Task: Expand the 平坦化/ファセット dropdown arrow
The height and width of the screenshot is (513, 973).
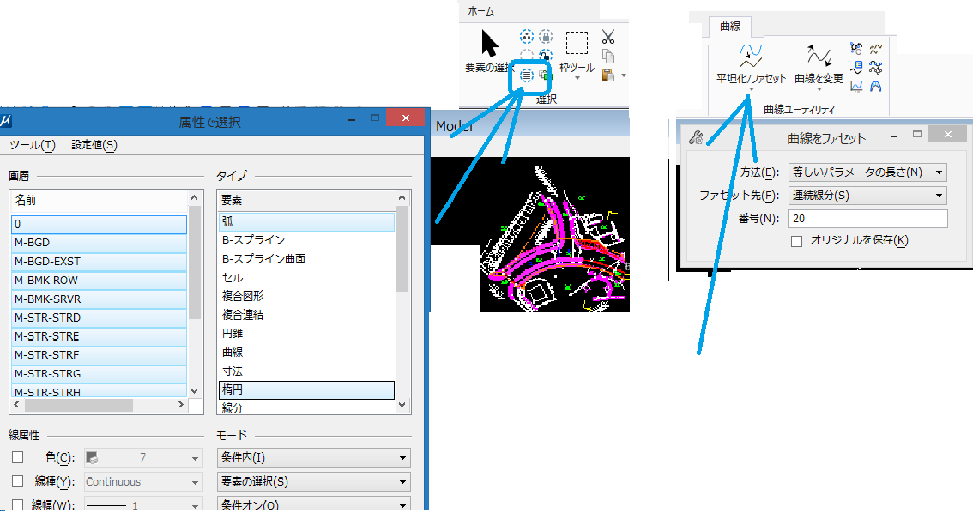Action: coord(751,89)
